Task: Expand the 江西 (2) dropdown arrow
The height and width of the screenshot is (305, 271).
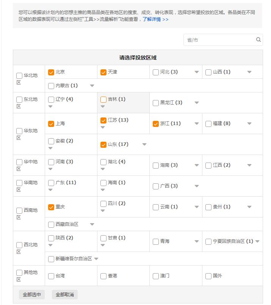Action: 249,165
